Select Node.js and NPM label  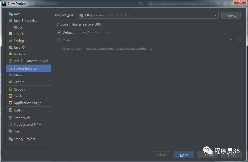(x=28, y=124)
